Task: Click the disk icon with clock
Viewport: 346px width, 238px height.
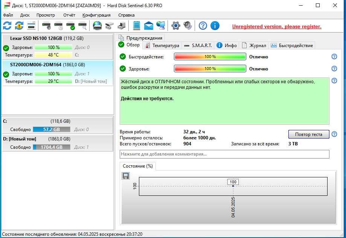Action: pos(58,26)
